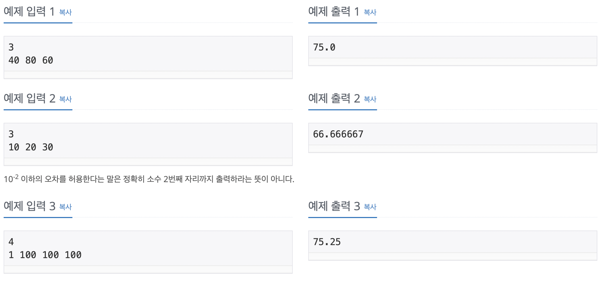Copy example output 1 via 복사 link

coord(370,12)
